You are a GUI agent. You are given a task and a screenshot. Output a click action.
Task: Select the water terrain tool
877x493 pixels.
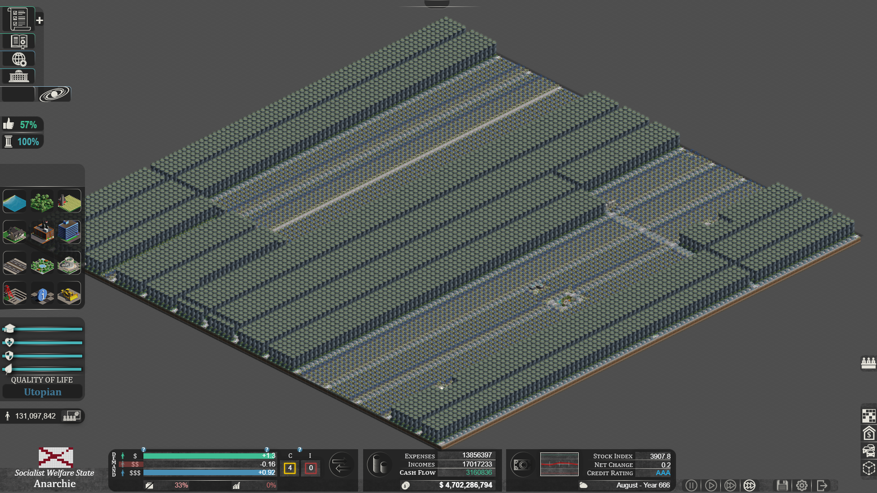pos(15,201)
